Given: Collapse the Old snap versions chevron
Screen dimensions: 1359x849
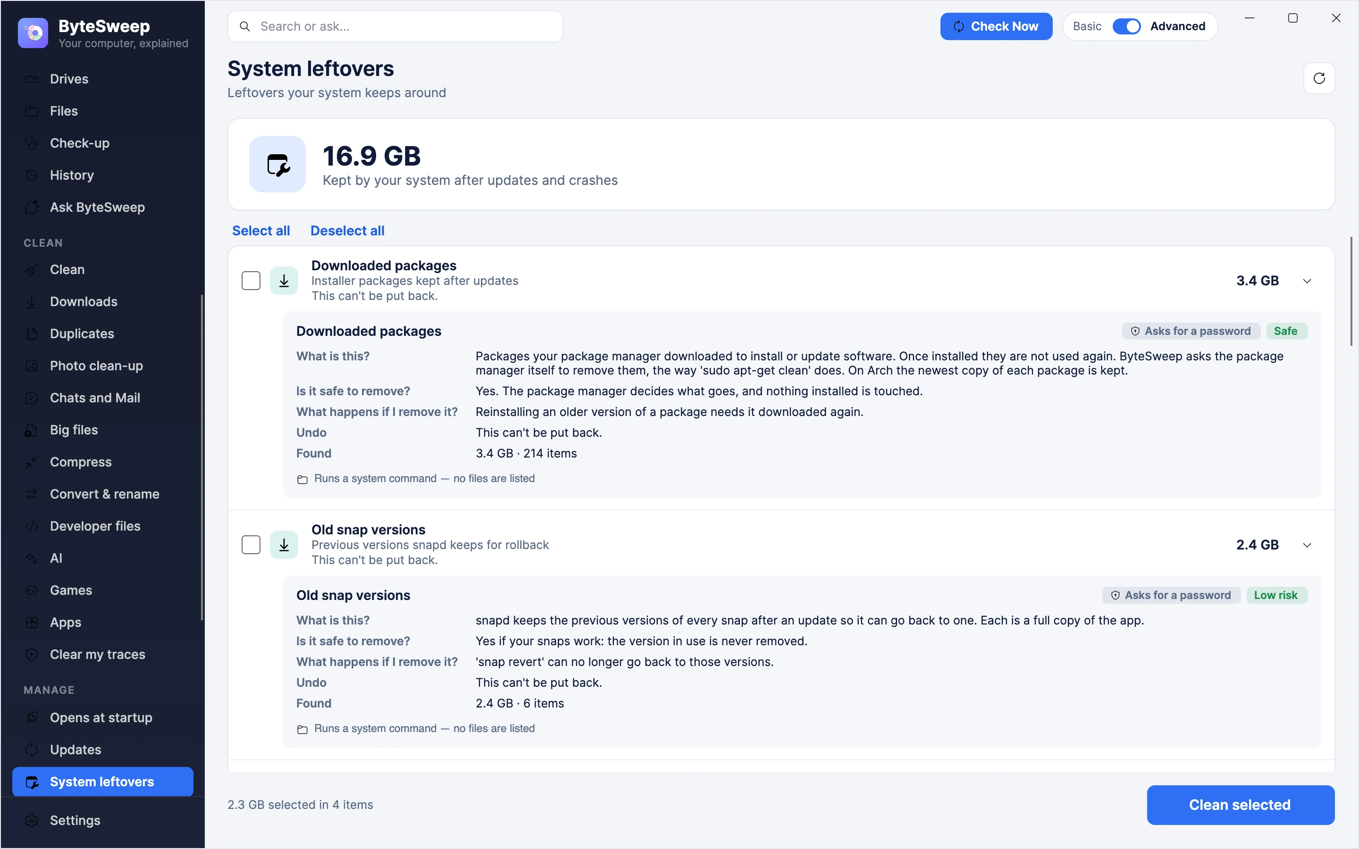Looking at the screenshot, I should coord(1307,545).
